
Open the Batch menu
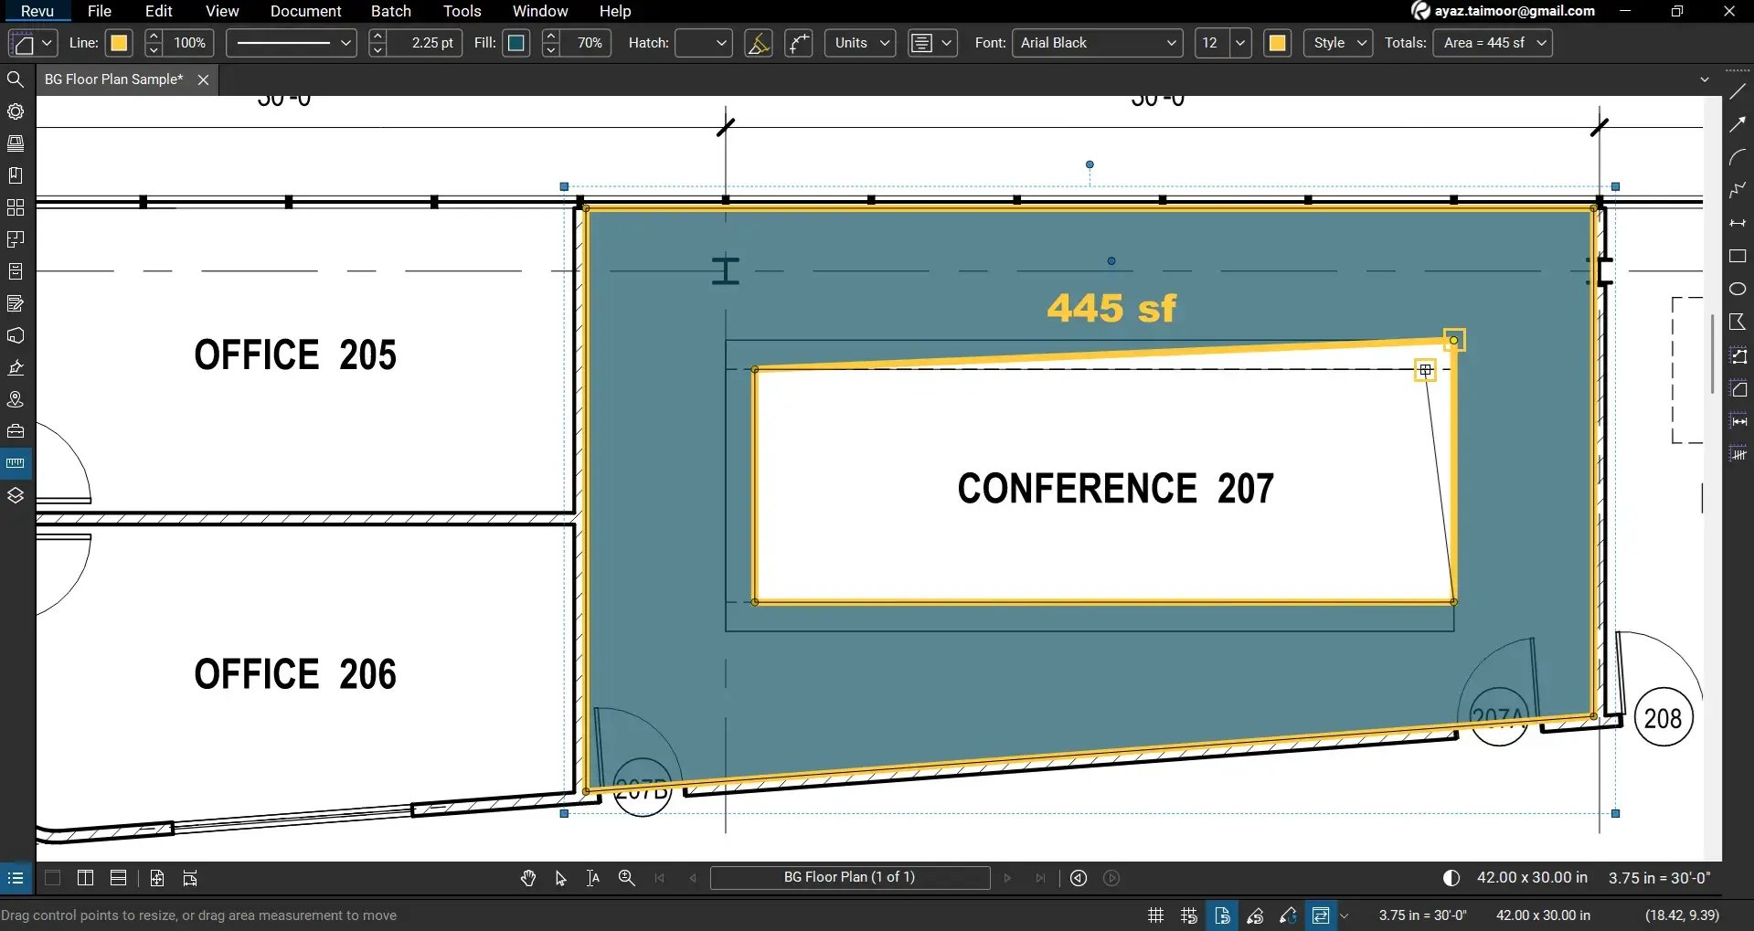(391, 11)
